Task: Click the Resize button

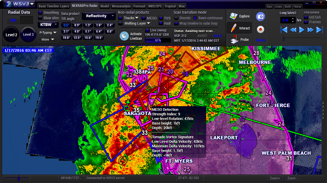Action: [x=261, y=40]
